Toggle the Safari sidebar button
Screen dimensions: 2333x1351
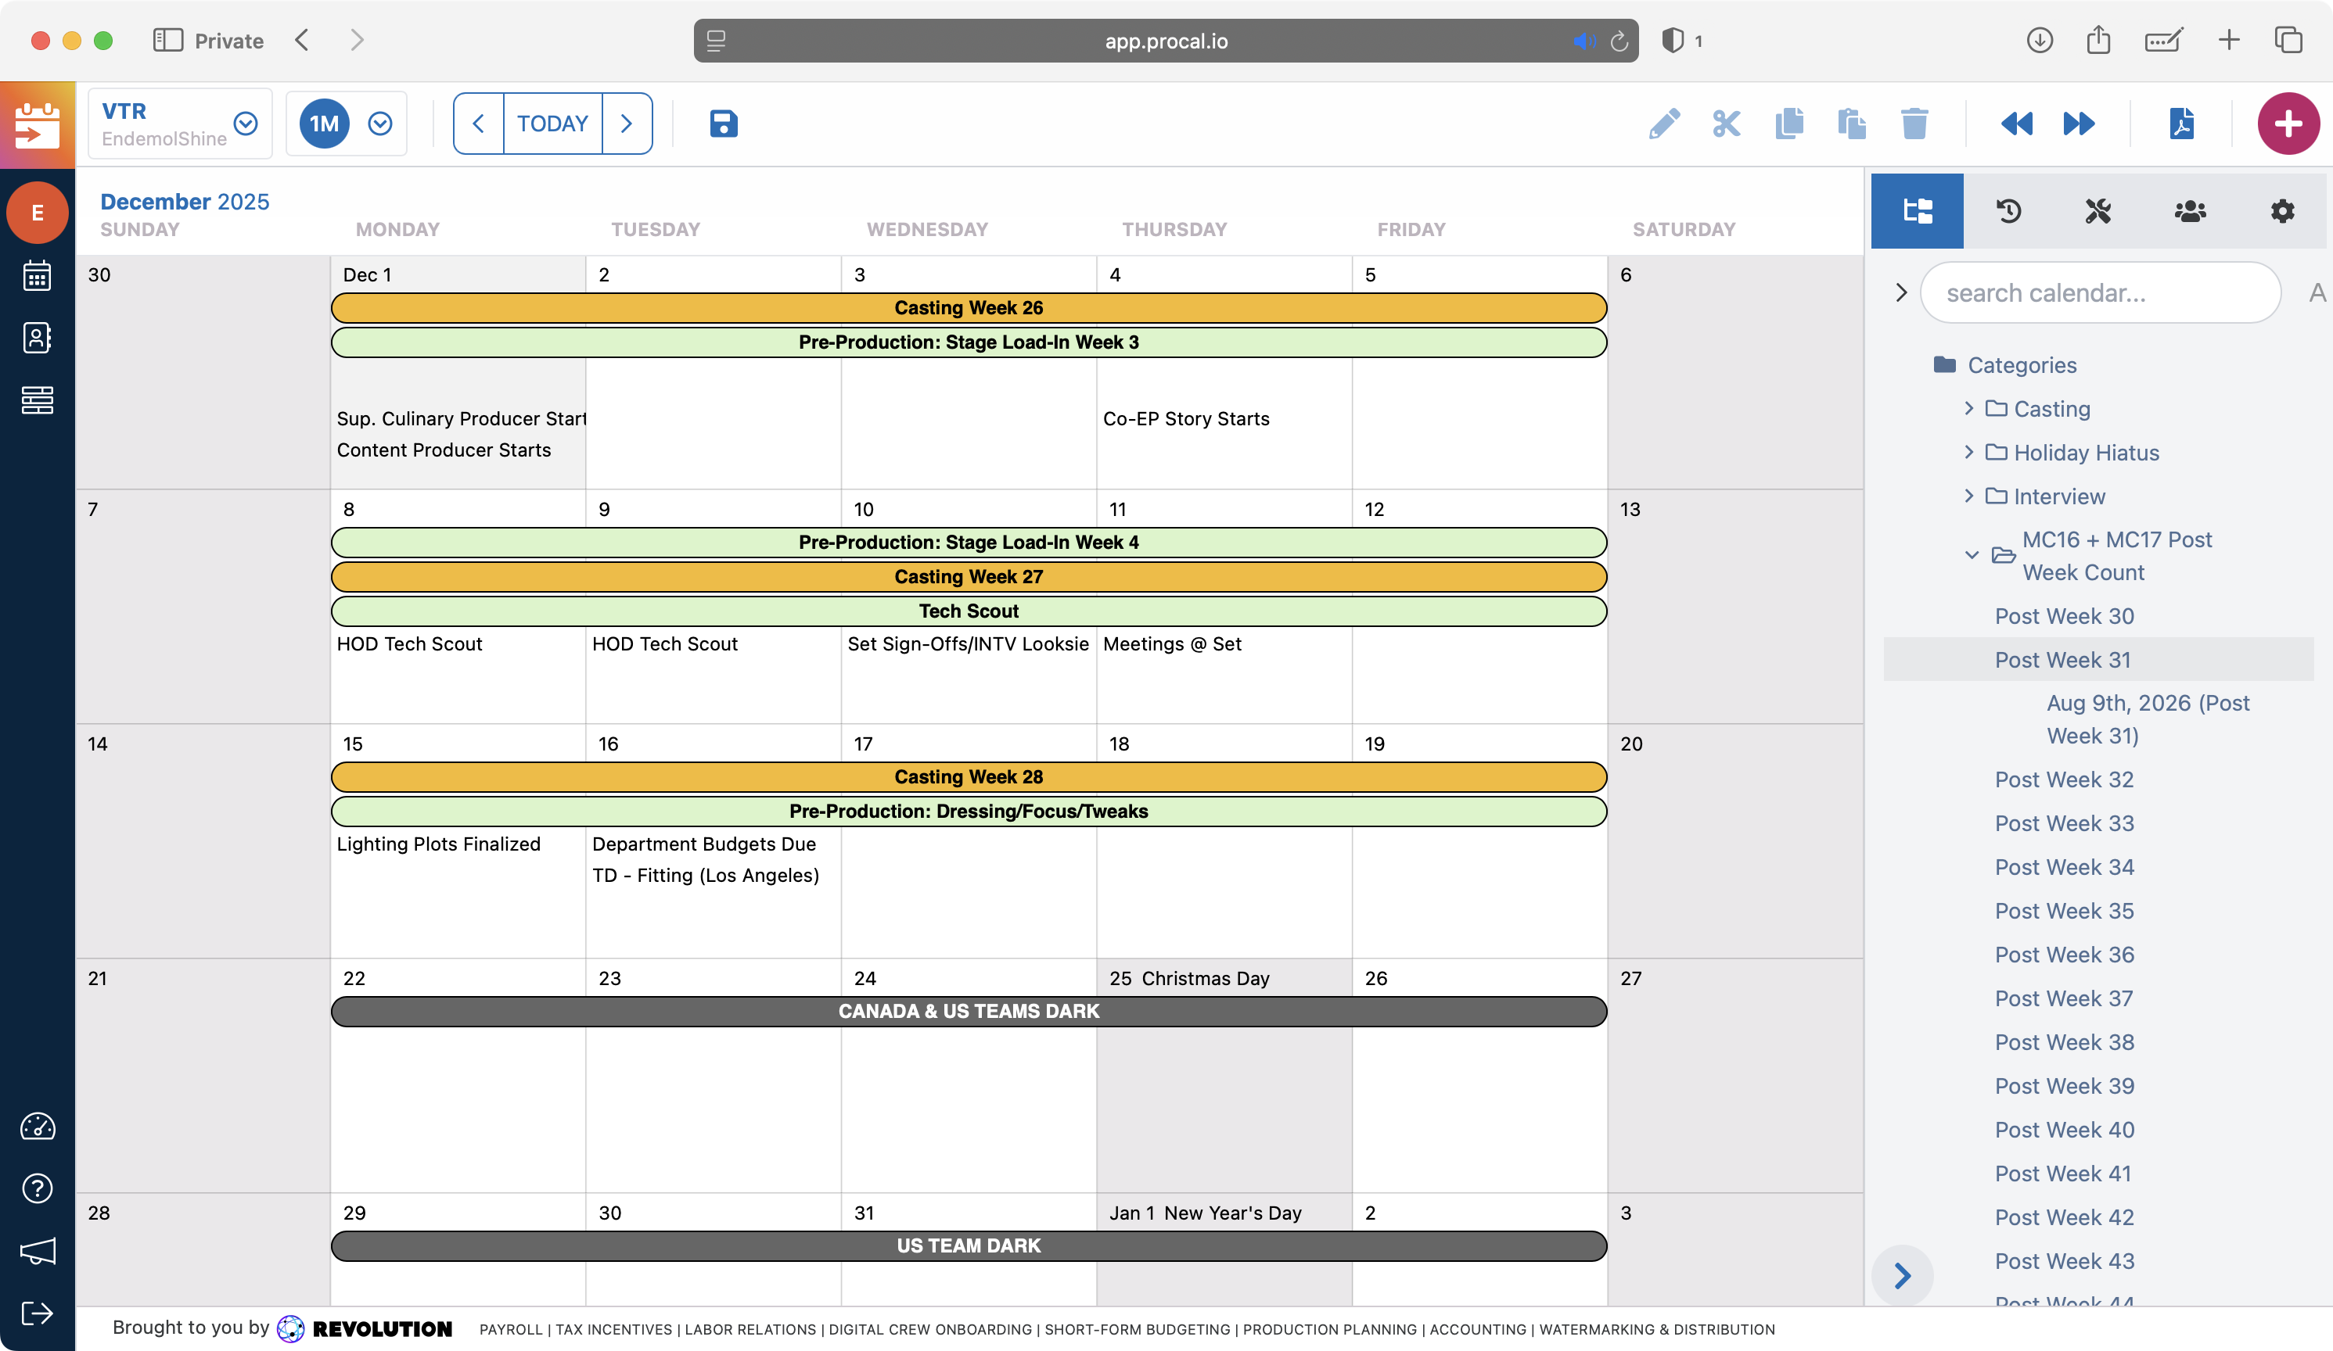click(x=167, y=40)
